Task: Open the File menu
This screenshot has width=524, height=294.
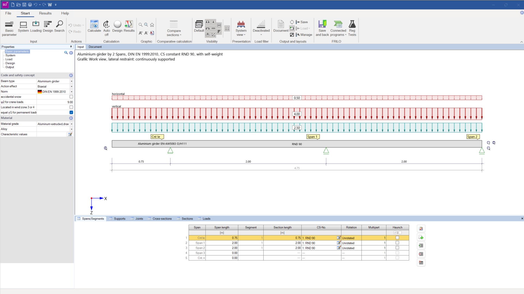Action: 8,13
